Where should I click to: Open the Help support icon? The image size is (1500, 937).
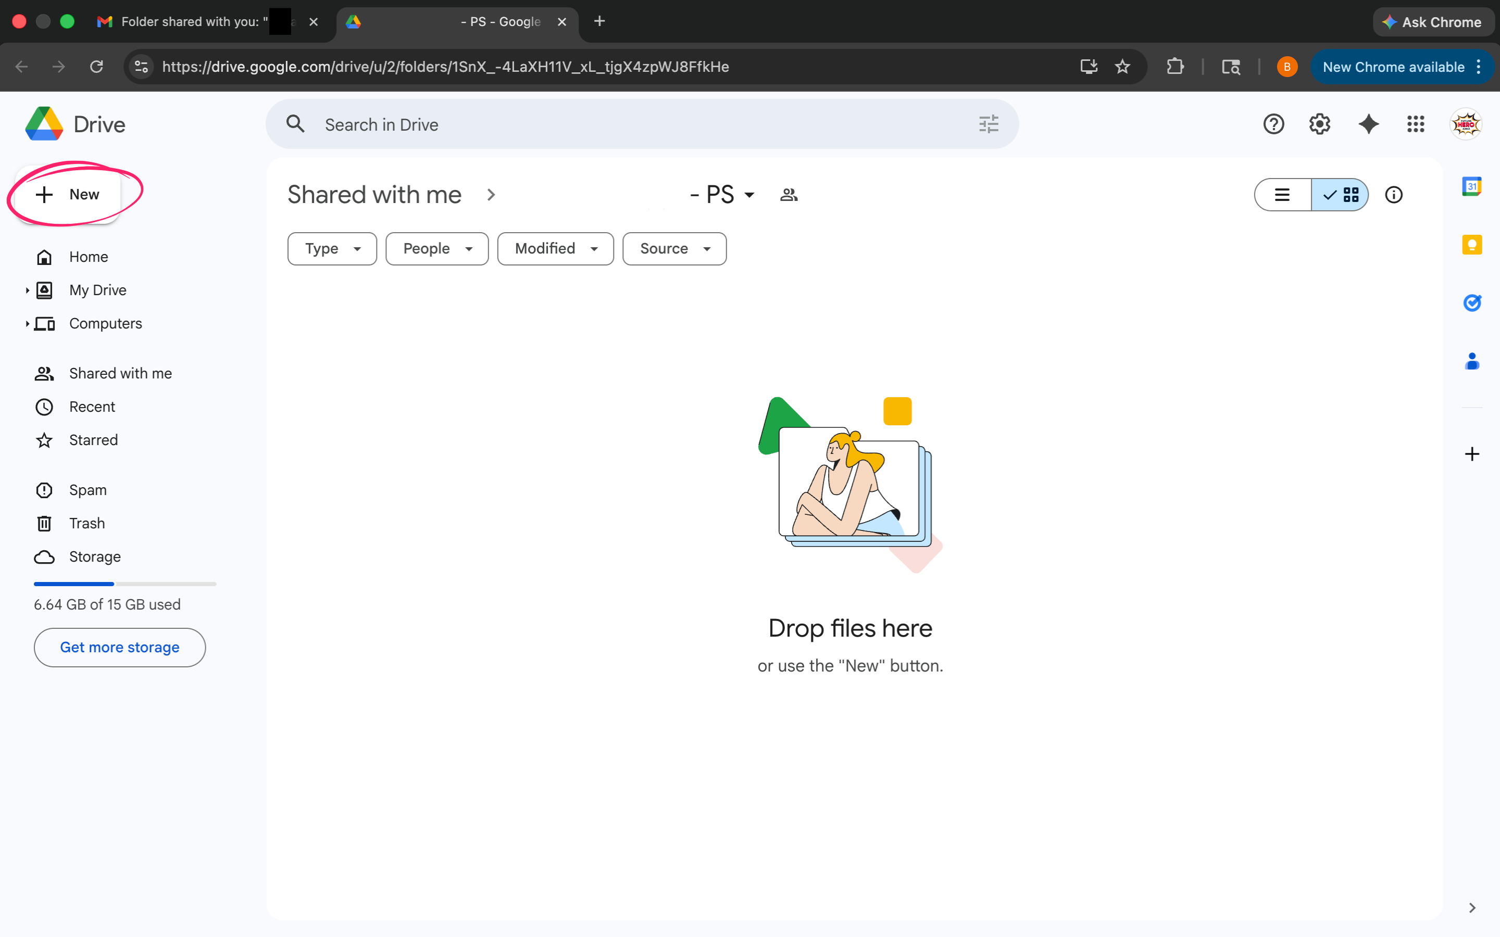pyautogui.click(x=1273, y=124)
